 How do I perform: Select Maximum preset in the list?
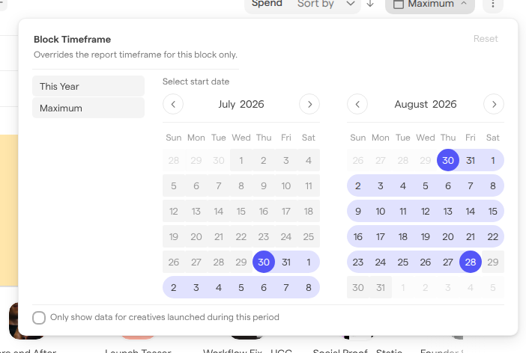pos(88,108)
